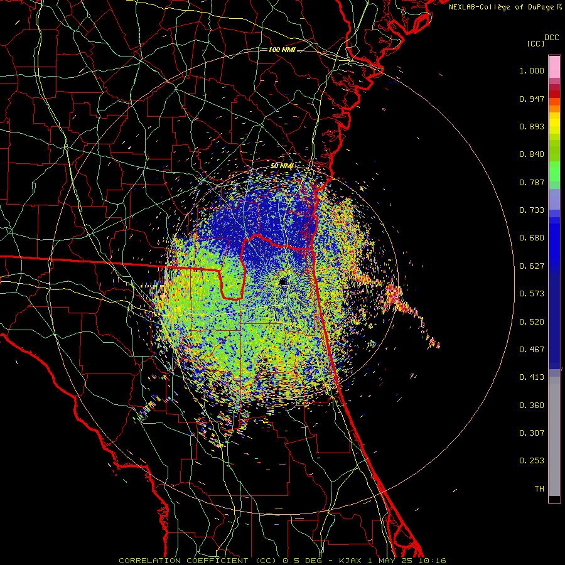
Task: Select the 0.893 scale value
Action: pos(532,126)
